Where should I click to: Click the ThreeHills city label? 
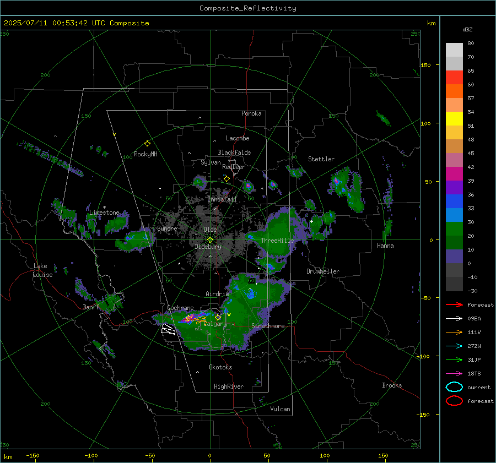[x=277, y=241]
